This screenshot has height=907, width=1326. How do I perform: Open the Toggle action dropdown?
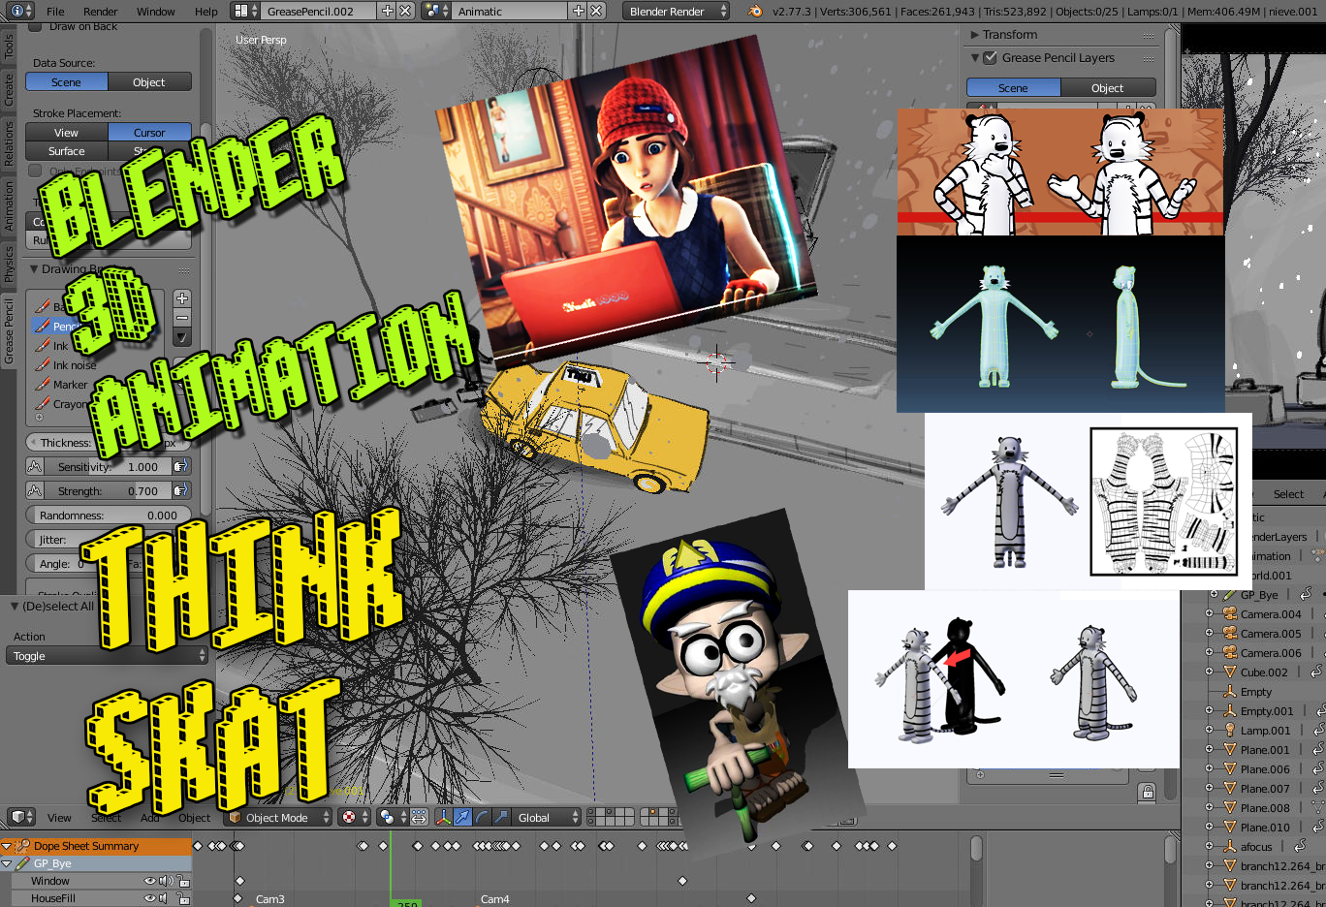(x=107, y=656)
